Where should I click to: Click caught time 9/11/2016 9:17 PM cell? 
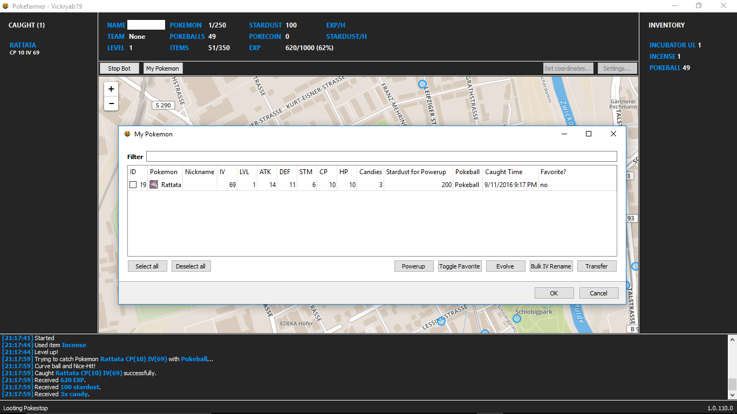tap(510, 185)
